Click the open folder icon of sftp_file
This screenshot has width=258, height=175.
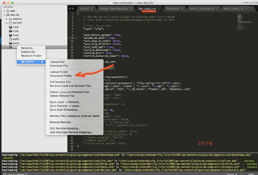pyautogui.click(x=8, y=15)
